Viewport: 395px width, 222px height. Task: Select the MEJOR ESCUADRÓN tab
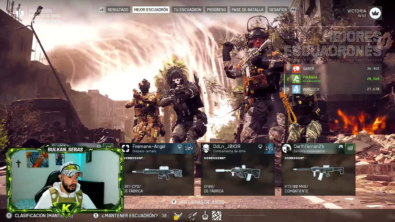pyautogui.click(x=151, y=10)
